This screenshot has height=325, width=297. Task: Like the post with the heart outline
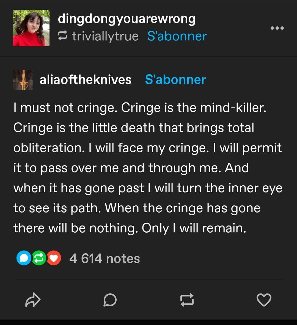point(264,300)
